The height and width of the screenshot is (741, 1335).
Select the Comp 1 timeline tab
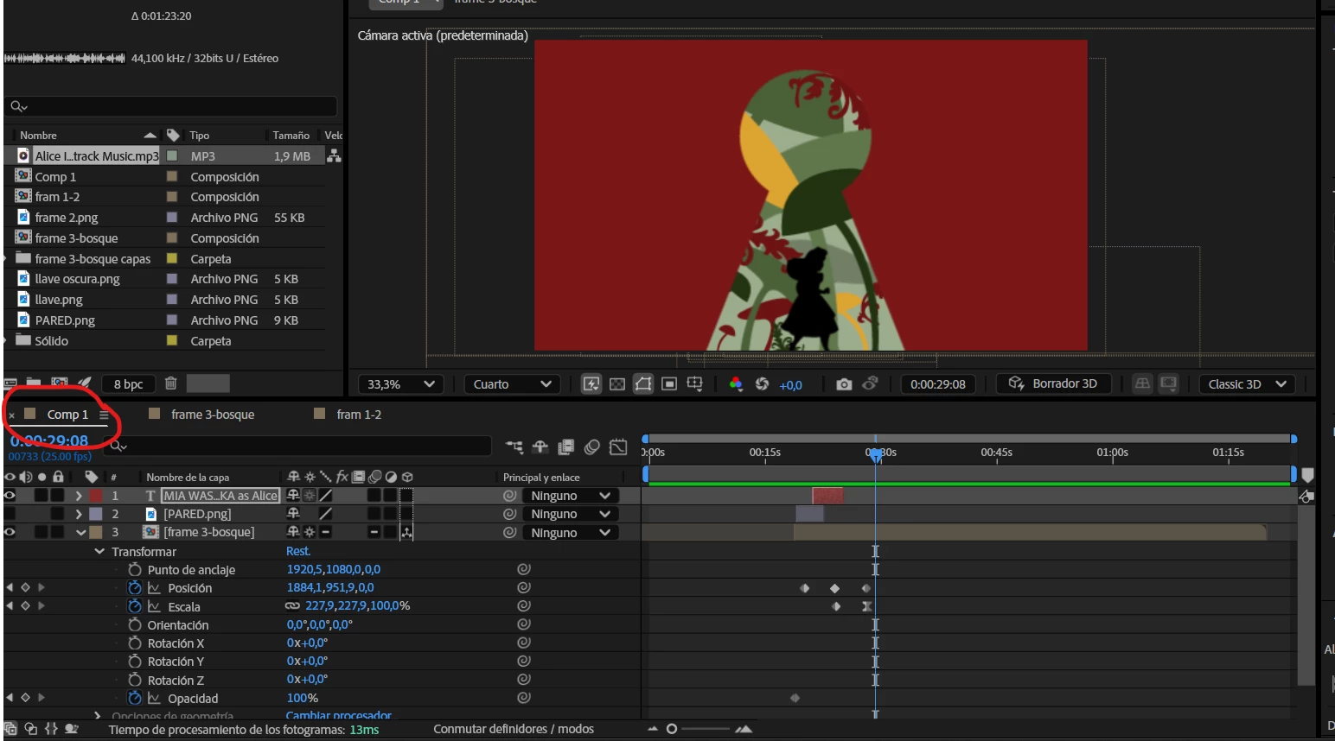point(67,415)
